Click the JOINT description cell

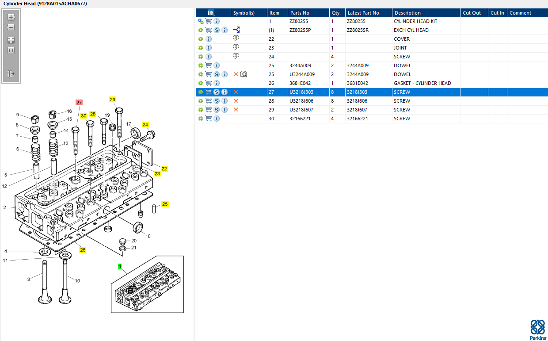[x=400, y=48]
